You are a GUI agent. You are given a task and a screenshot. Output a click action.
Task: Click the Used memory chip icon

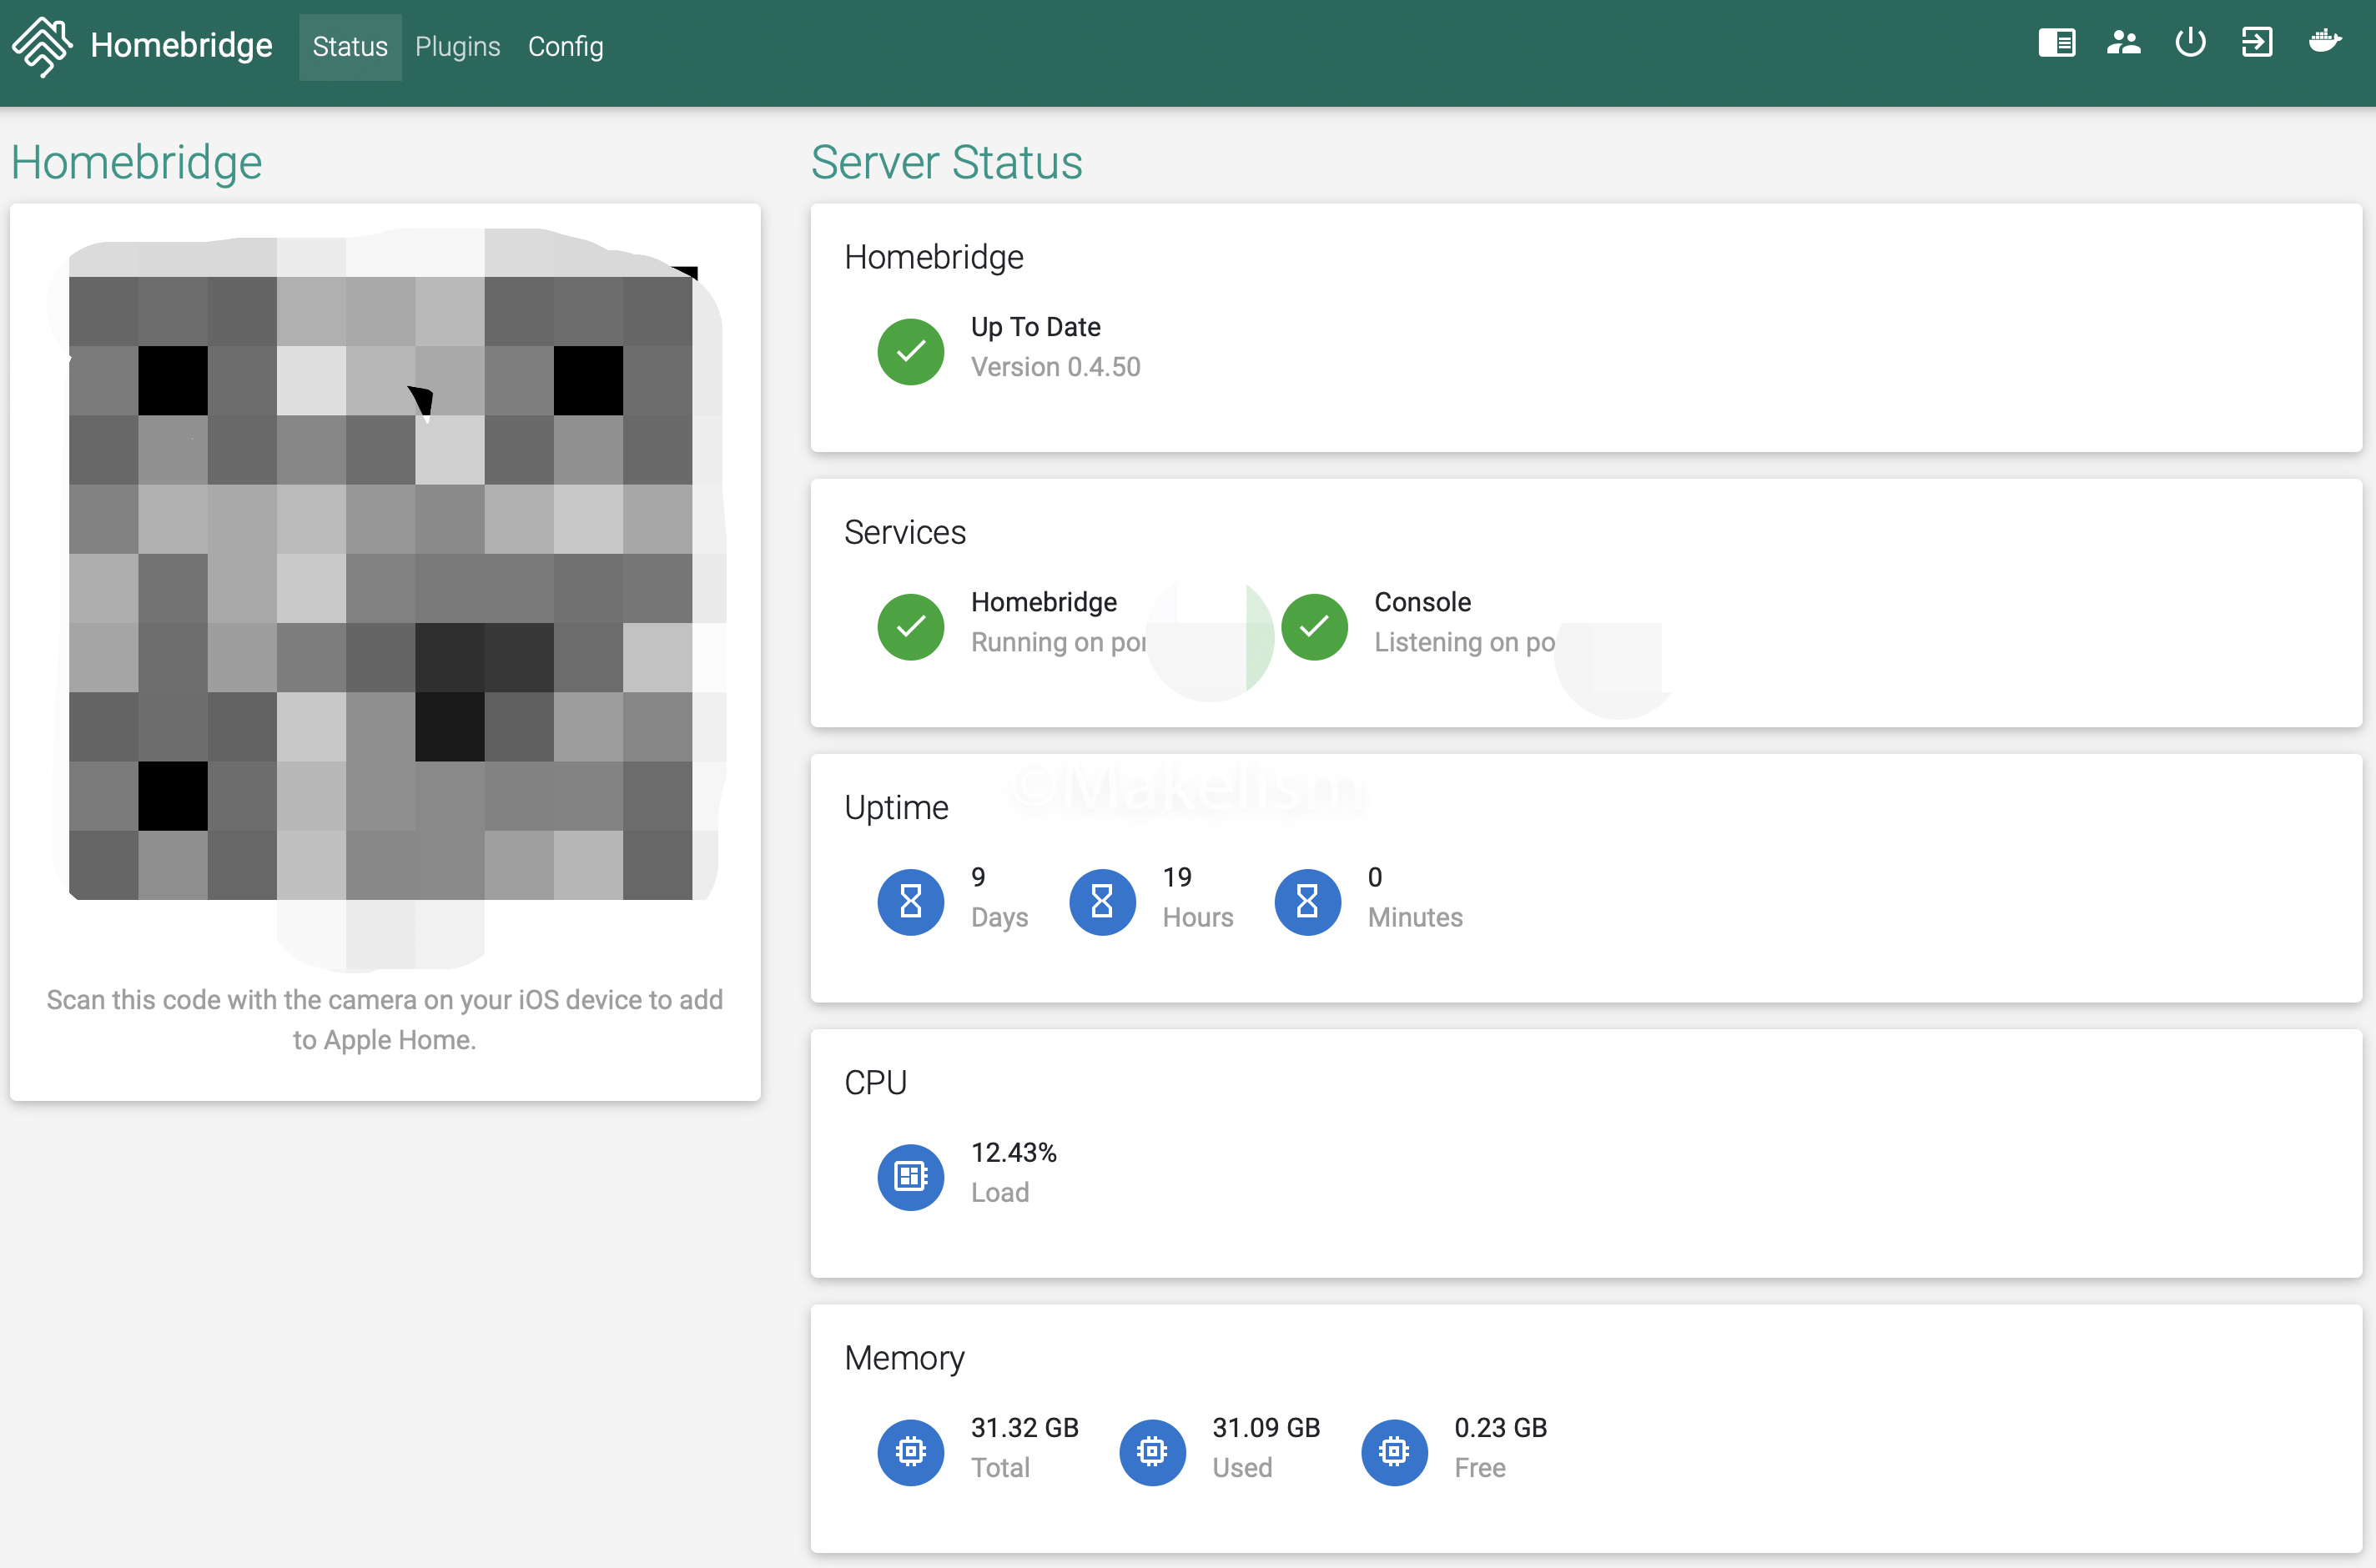pos(1152,1452)
